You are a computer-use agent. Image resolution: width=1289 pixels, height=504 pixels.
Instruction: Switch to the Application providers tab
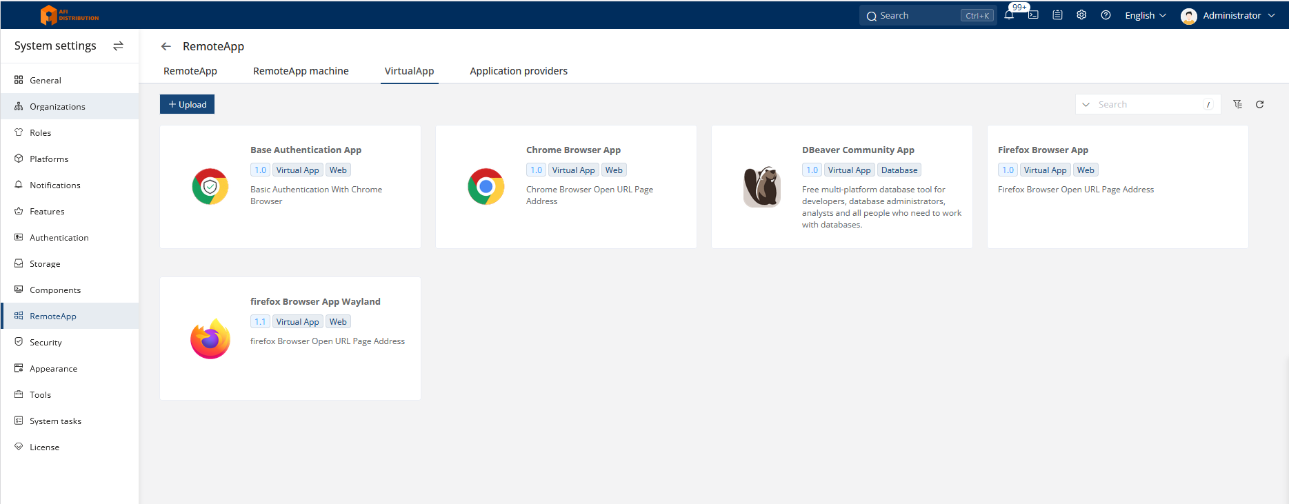[519, 71]
